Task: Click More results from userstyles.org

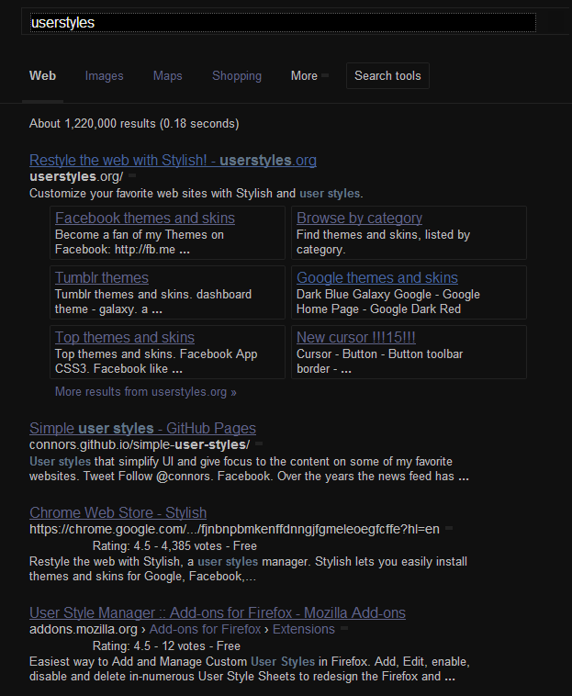Action: 146,392
